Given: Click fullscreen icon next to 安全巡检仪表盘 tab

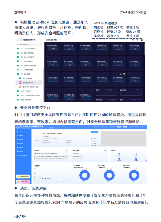Looking at the screenshot, I should [x=60, y=40].
